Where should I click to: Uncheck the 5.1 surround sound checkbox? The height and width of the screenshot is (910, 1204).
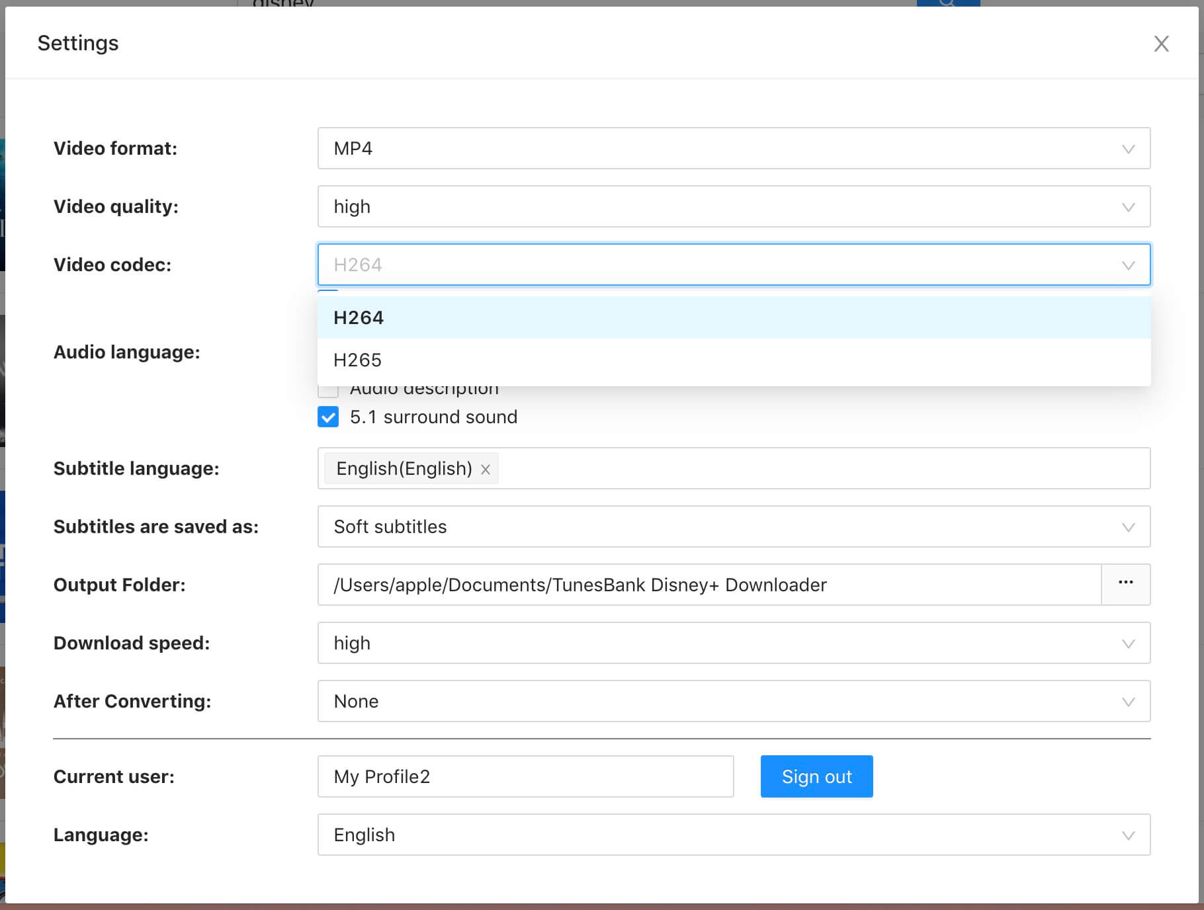click(328, 417)
